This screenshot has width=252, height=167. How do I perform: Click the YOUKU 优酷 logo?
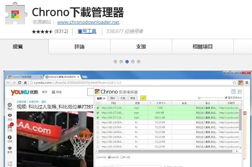(24, 92)
